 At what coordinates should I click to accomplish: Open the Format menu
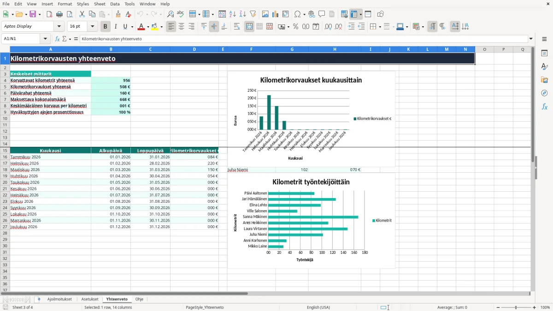tap(65, 4)
